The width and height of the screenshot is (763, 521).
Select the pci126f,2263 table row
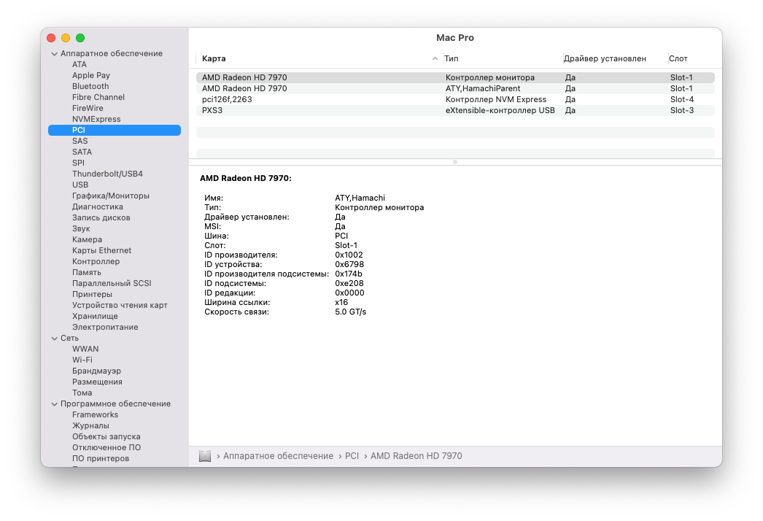coord(455,99)
